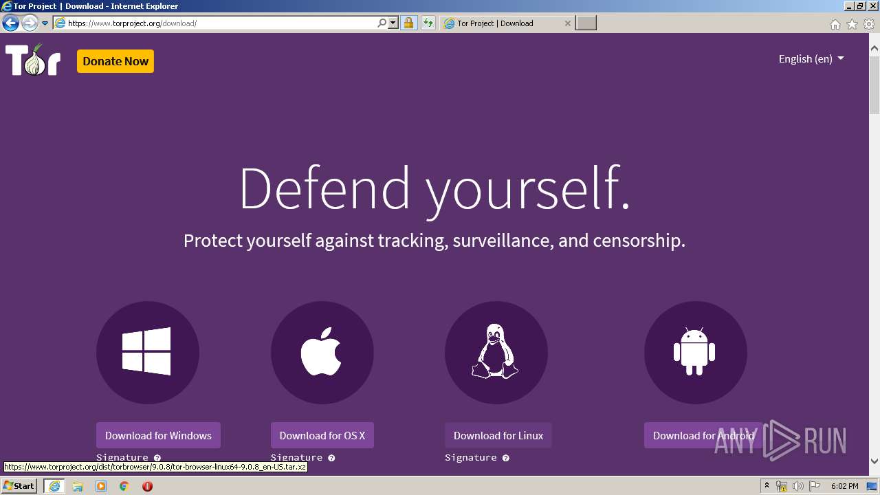This screenshot has height=495, width=880.
Task: Click the 6:02 PM clock
Action: (x=844, y=486)
